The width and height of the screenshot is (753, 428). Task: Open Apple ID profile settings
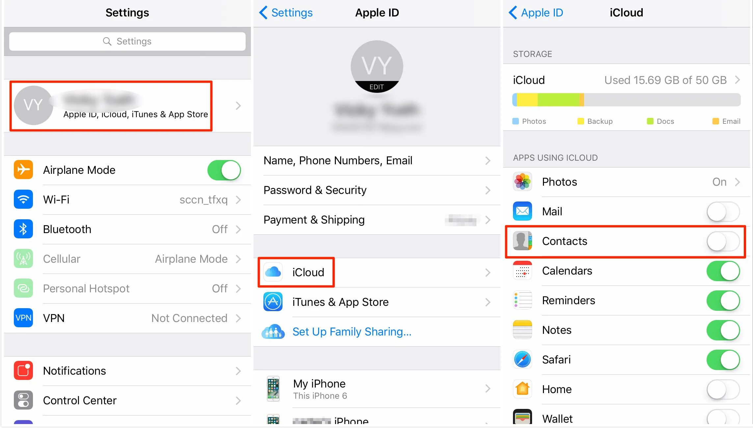point(127,106)
